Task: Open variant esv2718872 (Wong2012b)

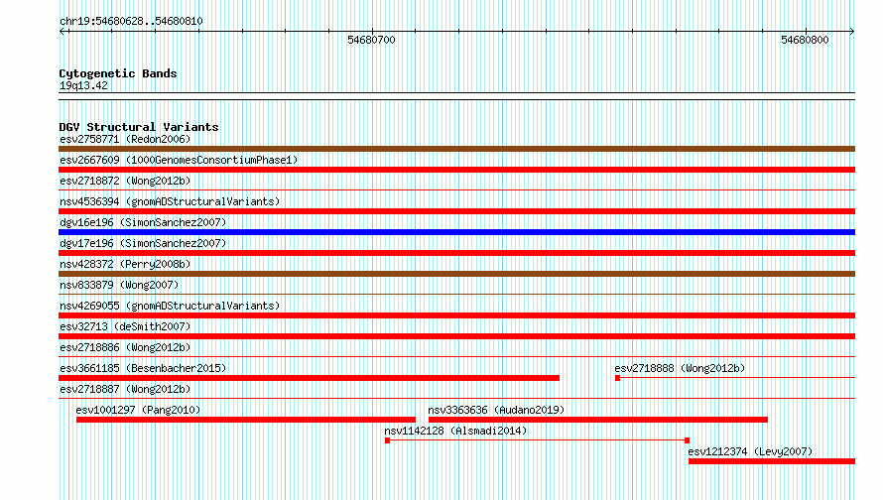Action: coord(125,181)
